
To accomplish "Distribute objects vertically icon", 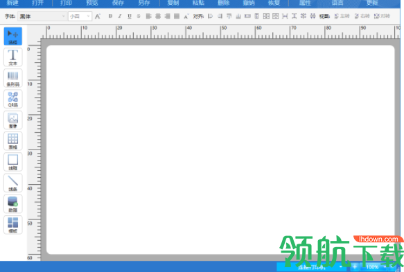I will (313, 16).
